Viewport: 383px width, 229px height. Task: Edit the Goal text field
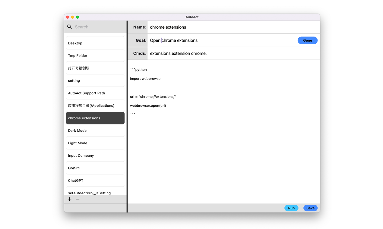tap(222, 40)
